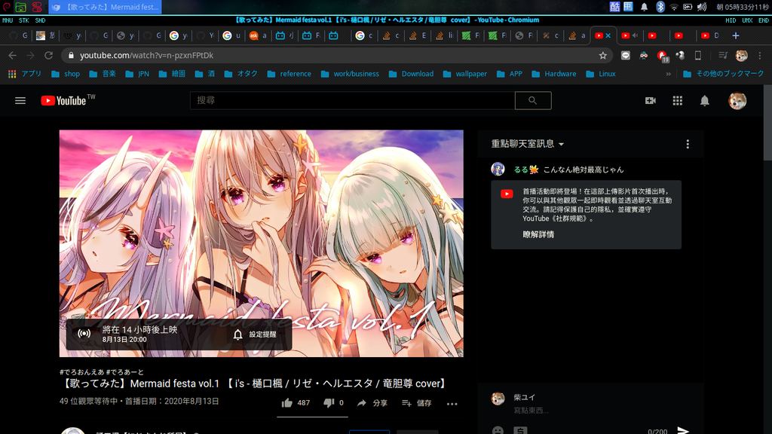
Task: Show hidden bookmarks with the chevron
Action: pos(668,74)
